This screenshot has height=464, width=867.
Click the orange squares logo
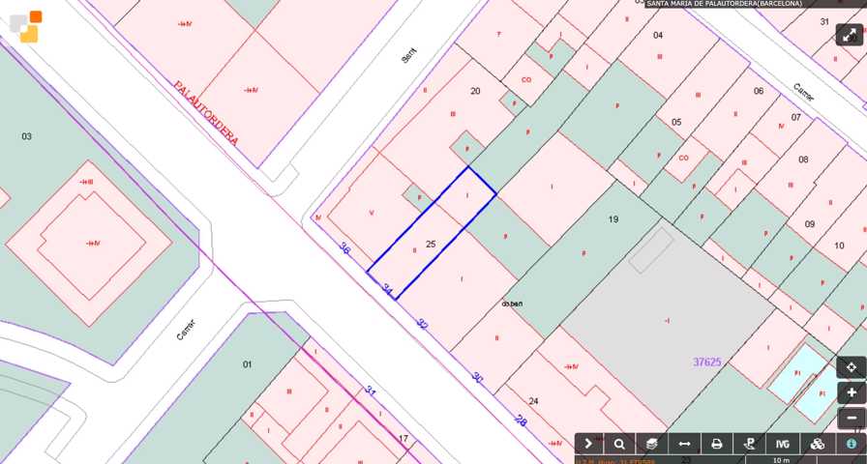tap(26, 26)
